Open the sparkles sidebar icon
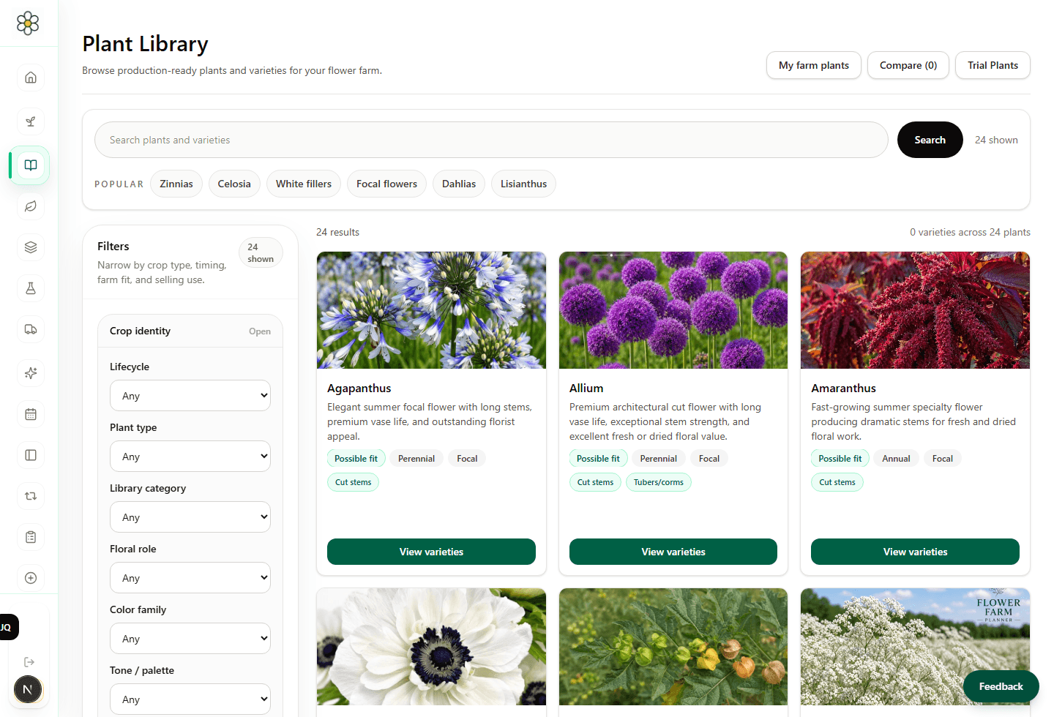 tap(31, 373)
